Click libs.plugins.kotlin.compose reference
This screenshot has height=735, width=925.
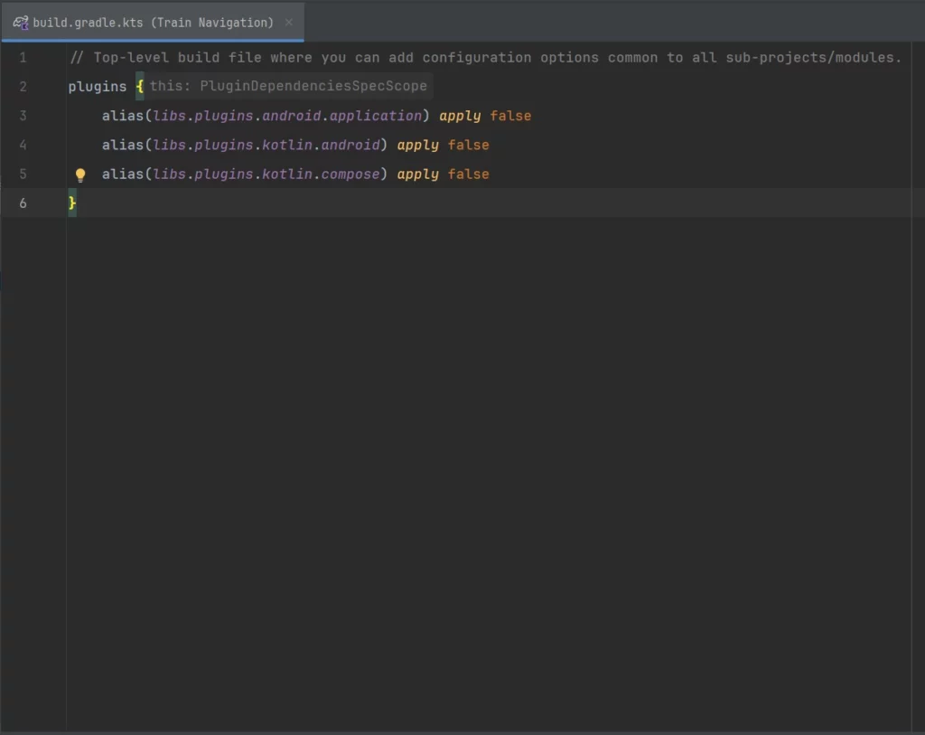pyautogui.click(x=266, y=174)
